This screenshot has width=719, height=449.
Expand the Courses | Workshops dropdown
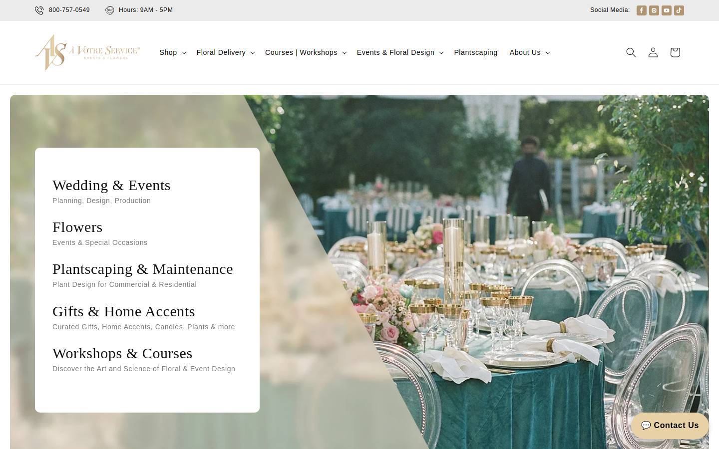(x=306, y=52)
